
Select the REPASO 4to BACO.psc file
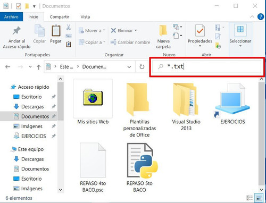93,168
